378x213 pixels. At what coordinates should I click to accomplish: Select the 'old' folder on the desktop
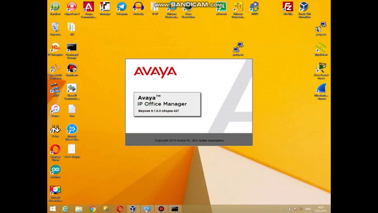(x=72, y=29)
